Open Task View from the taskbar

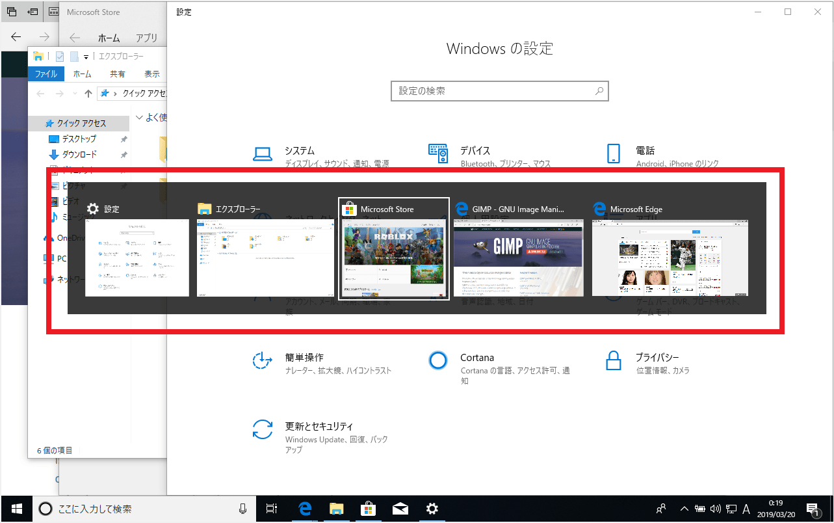point(272,509)
